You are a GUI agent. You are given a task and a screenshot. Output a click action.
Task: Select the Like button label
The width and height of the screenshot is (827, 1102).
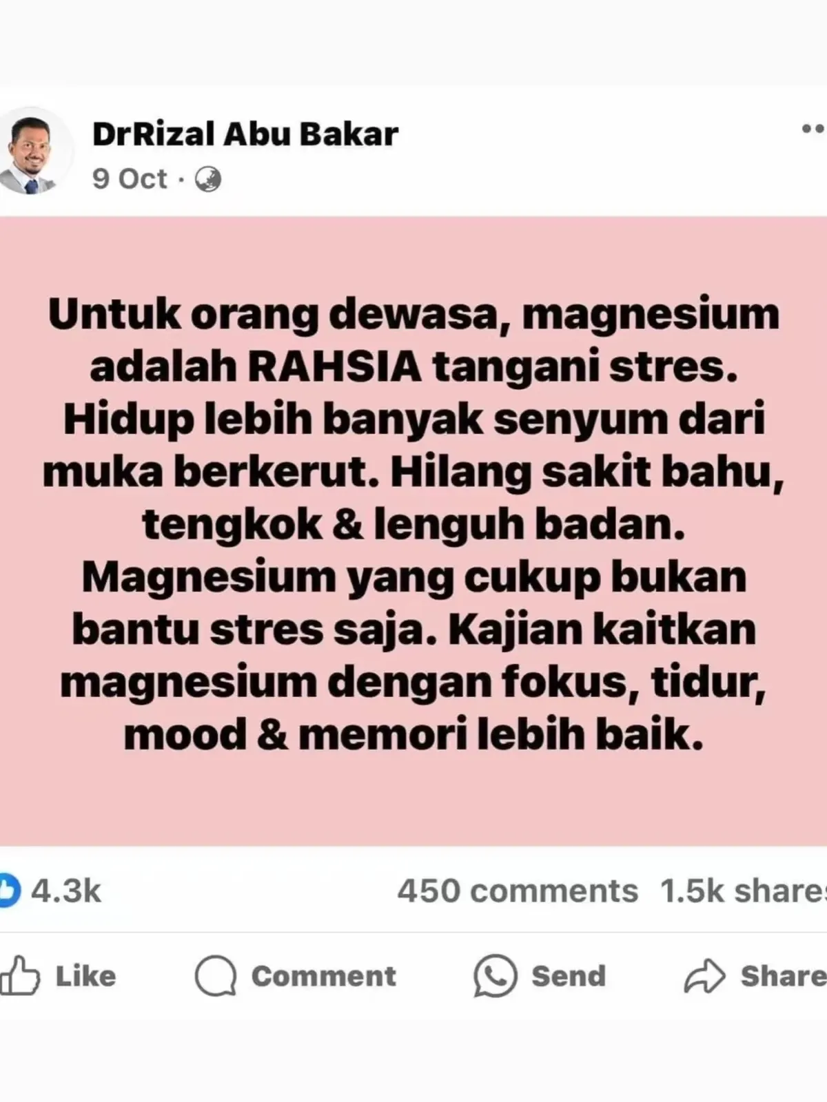pos(85,976)
